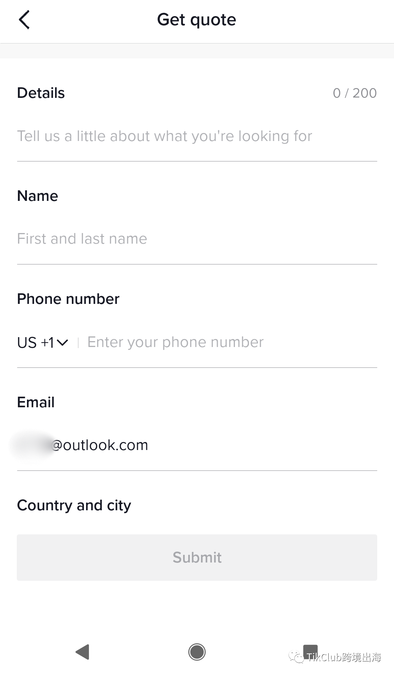394x675 pixels.
Task: Tap the Get quote page title
Action: 197,20
